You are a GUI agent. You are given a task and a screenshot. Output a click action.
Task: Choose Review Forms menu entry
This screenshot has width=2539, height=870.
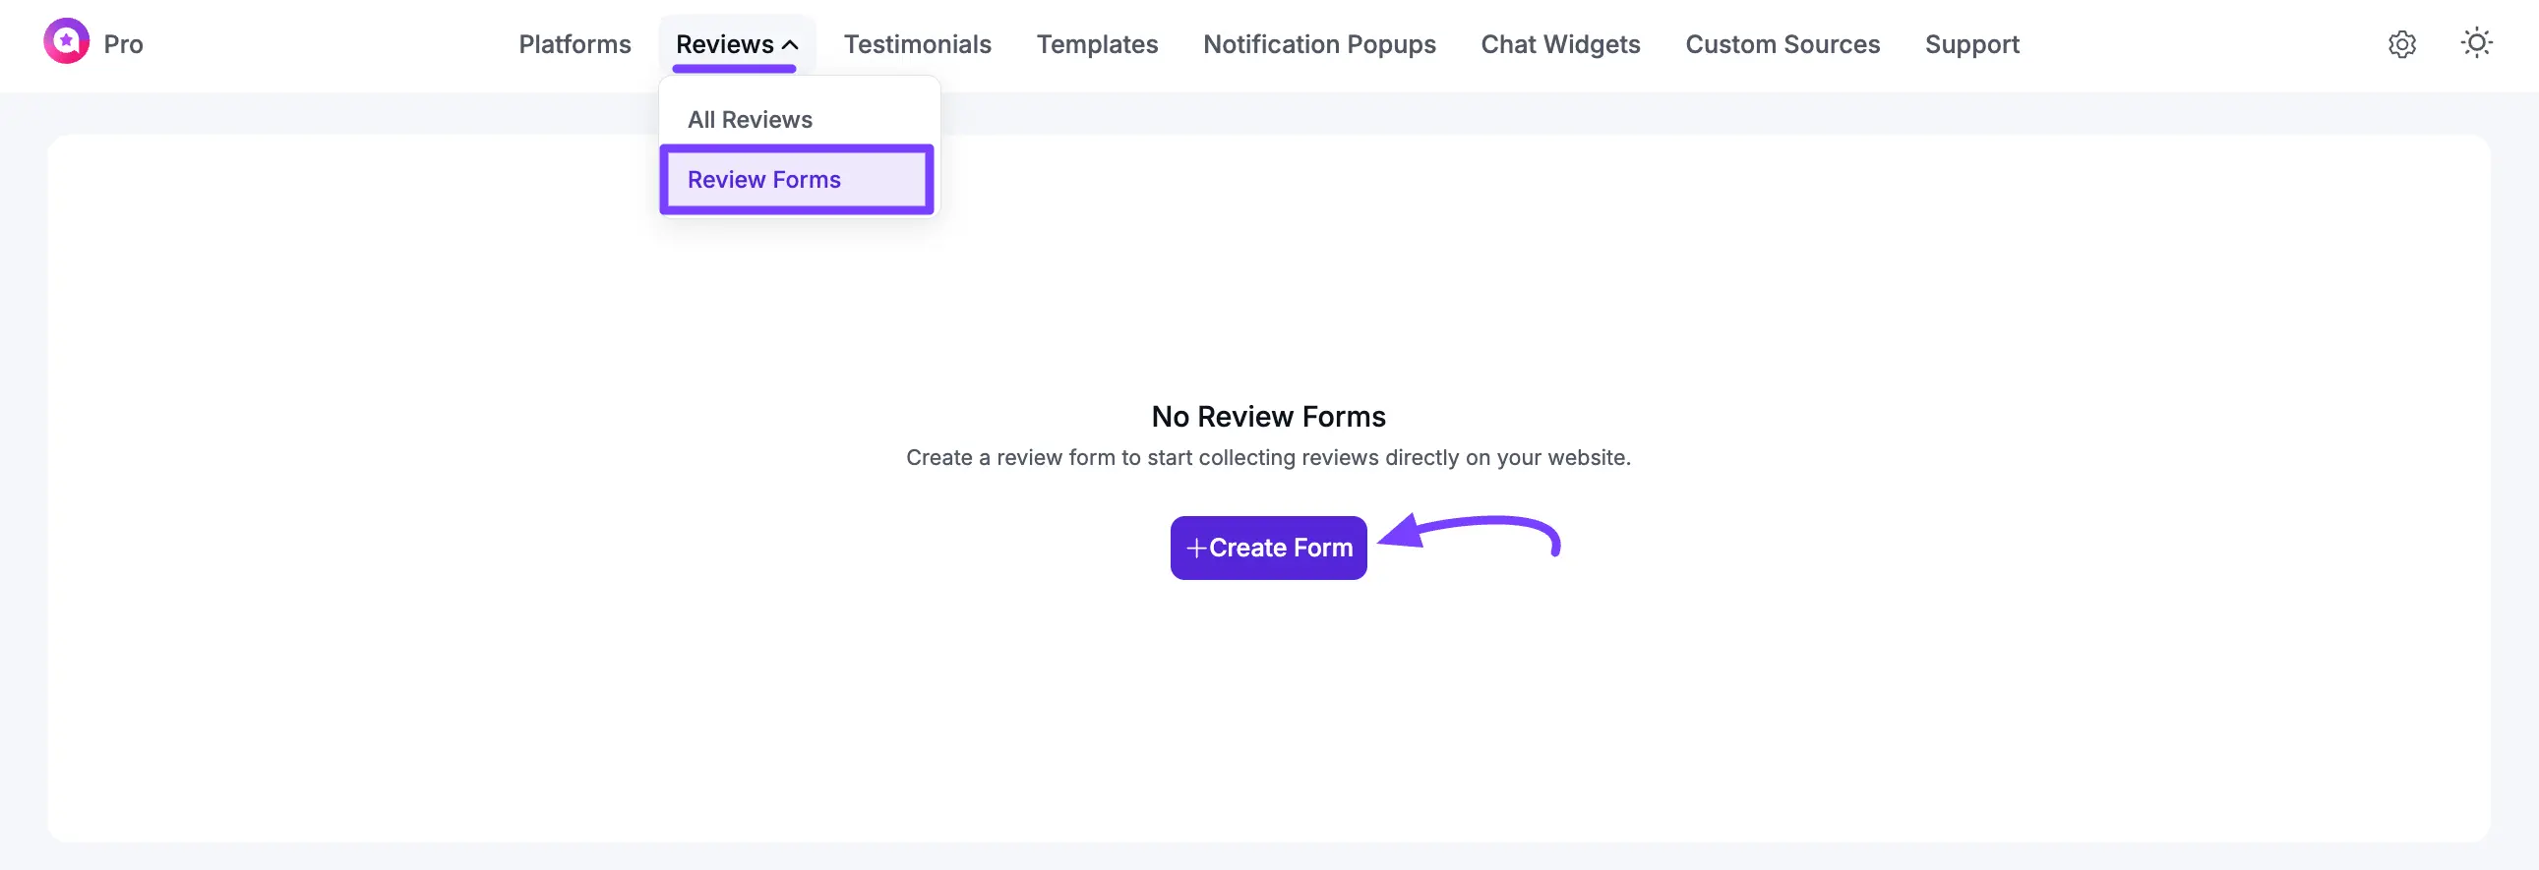point(797,179)
